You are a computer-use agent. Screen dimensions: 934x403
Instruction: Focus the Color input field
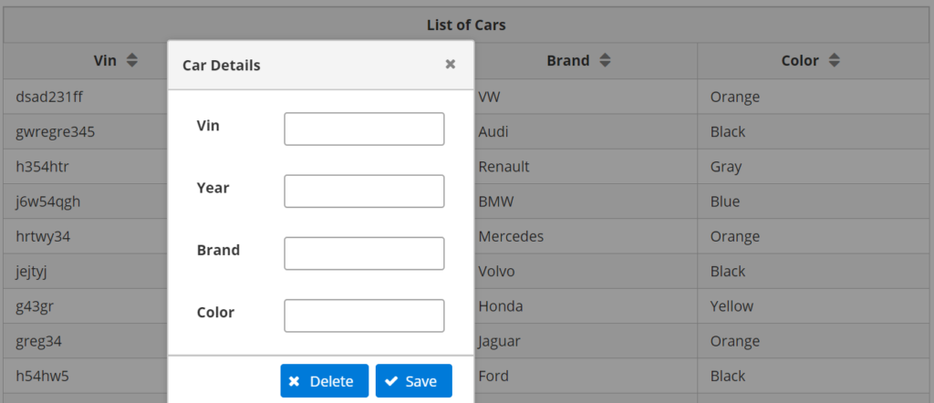pyautogui.click(x=364, y=315)
